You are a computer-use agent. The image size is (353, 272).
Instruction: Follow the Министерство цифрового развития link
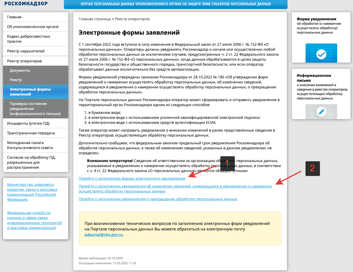[x=32, y=192]
